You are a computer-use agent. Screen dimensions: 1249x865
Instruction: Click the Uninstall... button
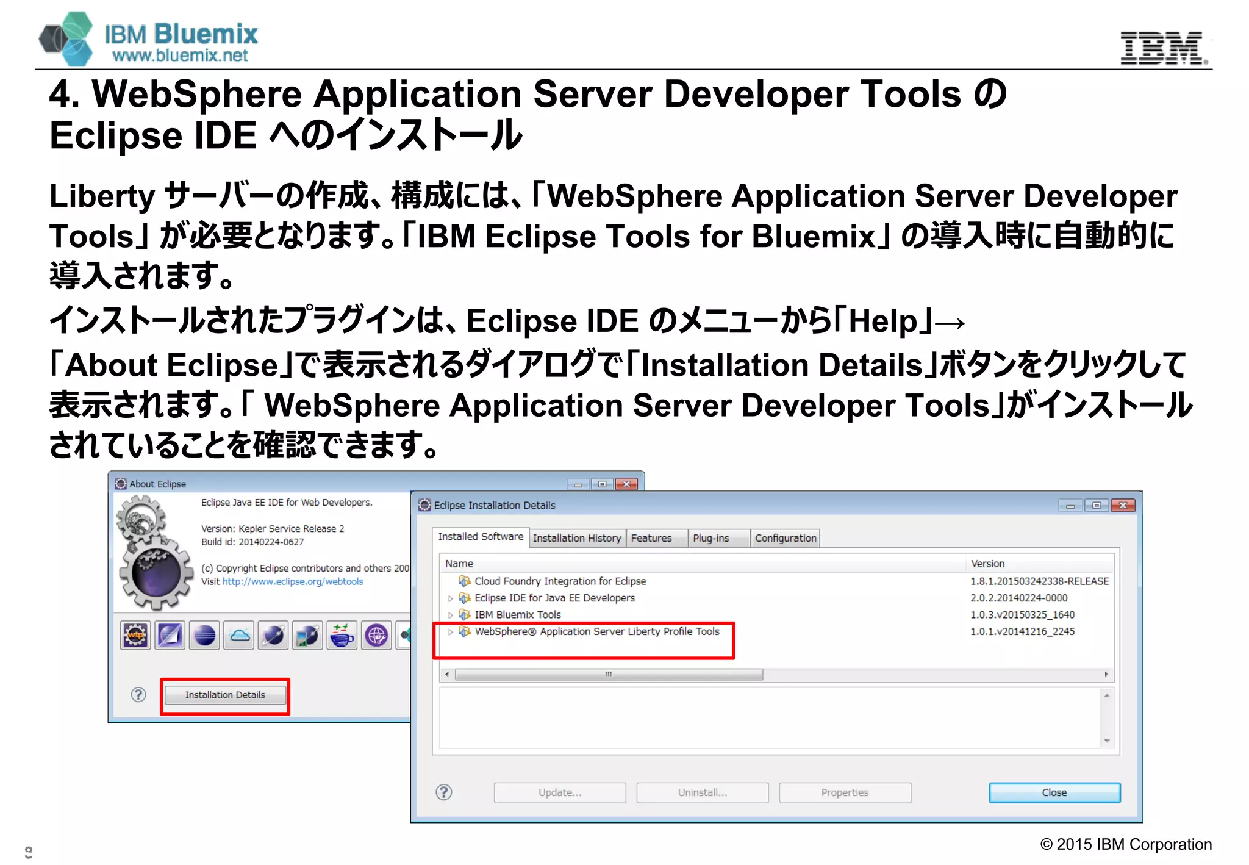(x=703, y=792)
